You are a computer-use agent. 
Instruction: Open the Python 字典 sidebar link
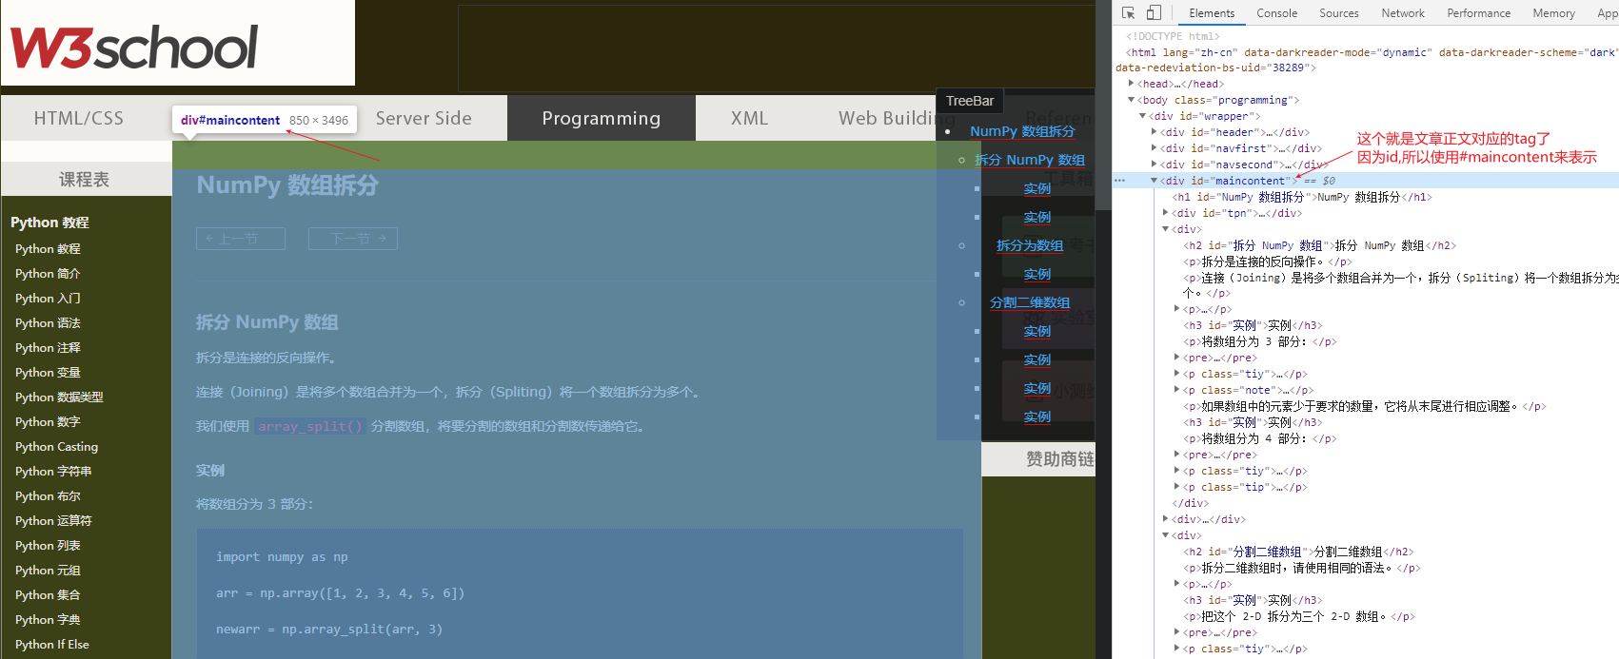[x=48, y=620]
